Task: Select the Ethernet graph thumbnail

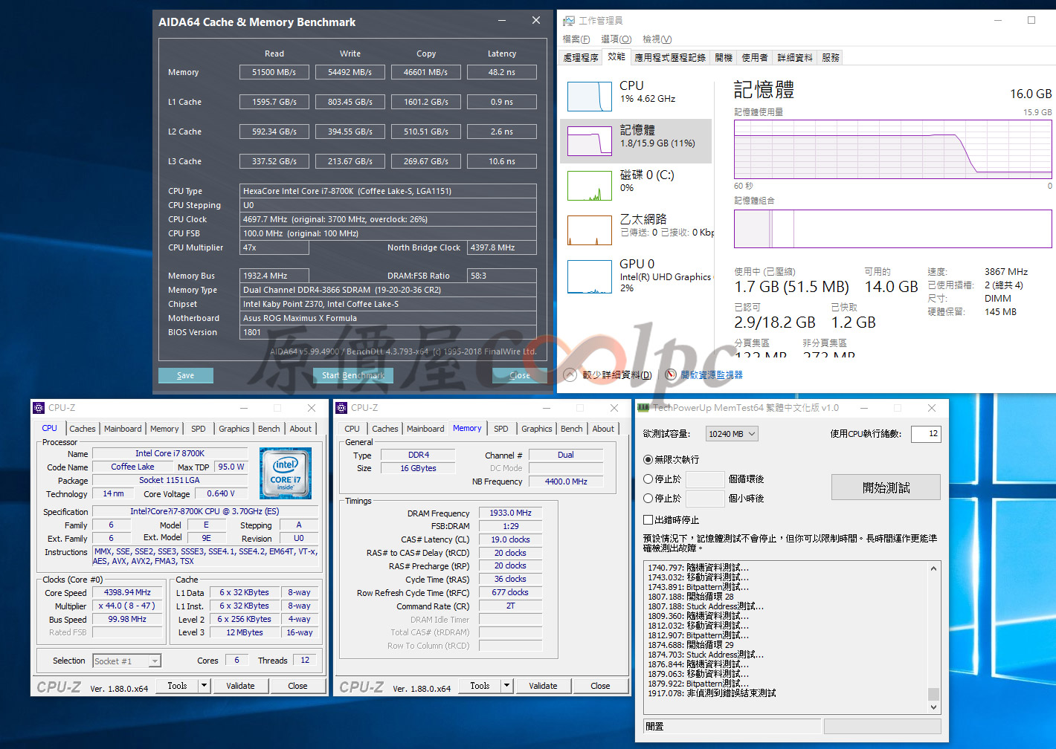Action: [590, 230]
